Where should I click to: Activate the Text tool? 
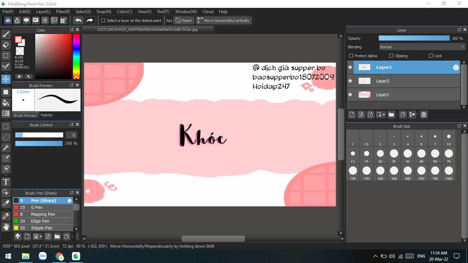[5, 182]
